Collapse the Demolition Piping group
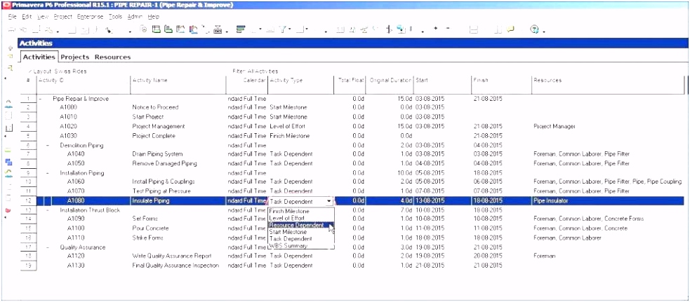Viewport: 690px width, 302px height. [x=48, y=145]
